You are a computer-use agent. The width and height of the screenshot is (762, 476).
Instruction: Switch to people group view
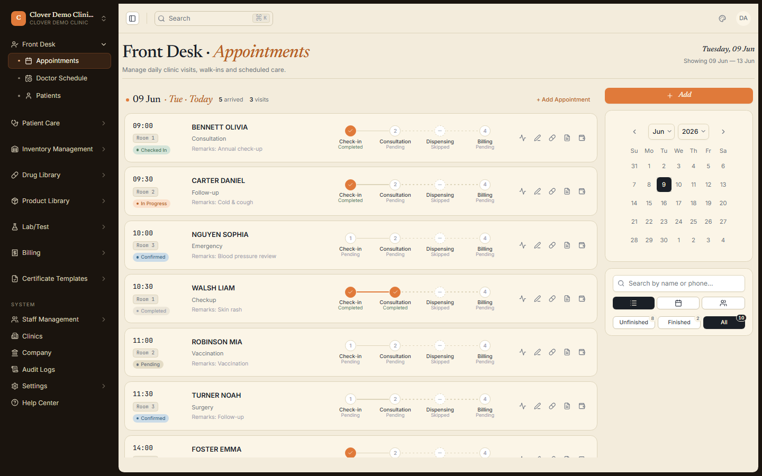point(723,303)
